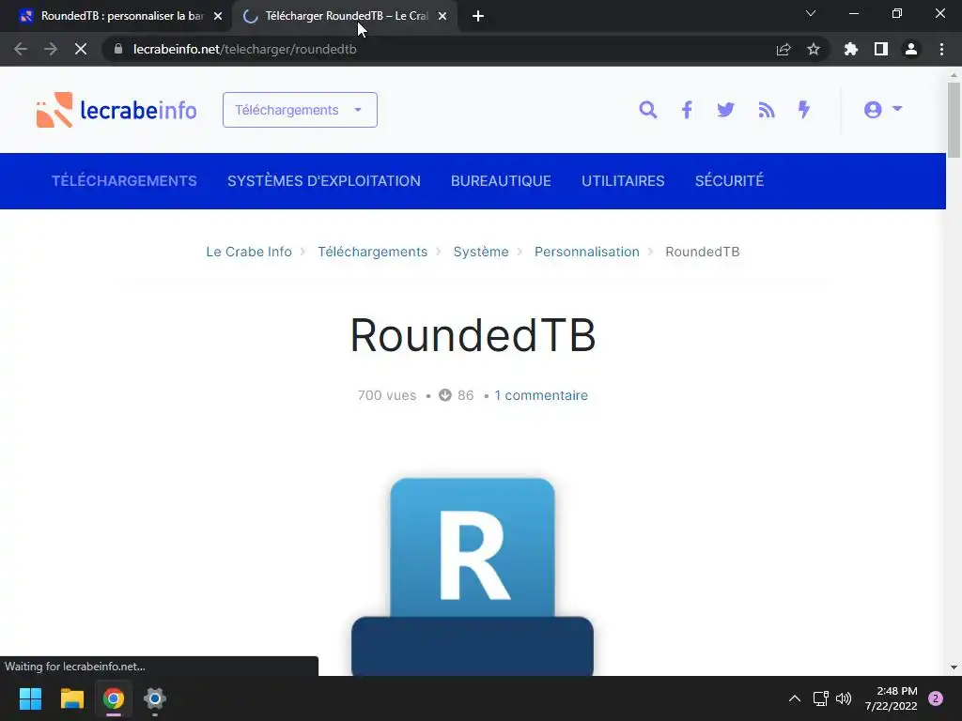
Task: Open the Facebook page icon
Action: [x=687, y=110]
